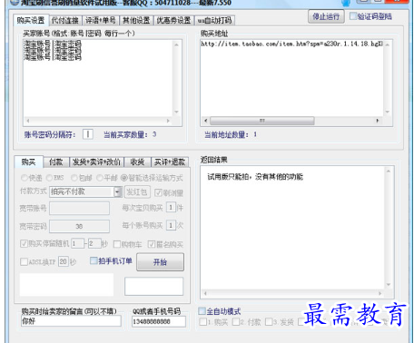This screenshot has width=414, height=343.
Task: Click the 账号密码分隔符 input field
Action: (x=88, y=134)
